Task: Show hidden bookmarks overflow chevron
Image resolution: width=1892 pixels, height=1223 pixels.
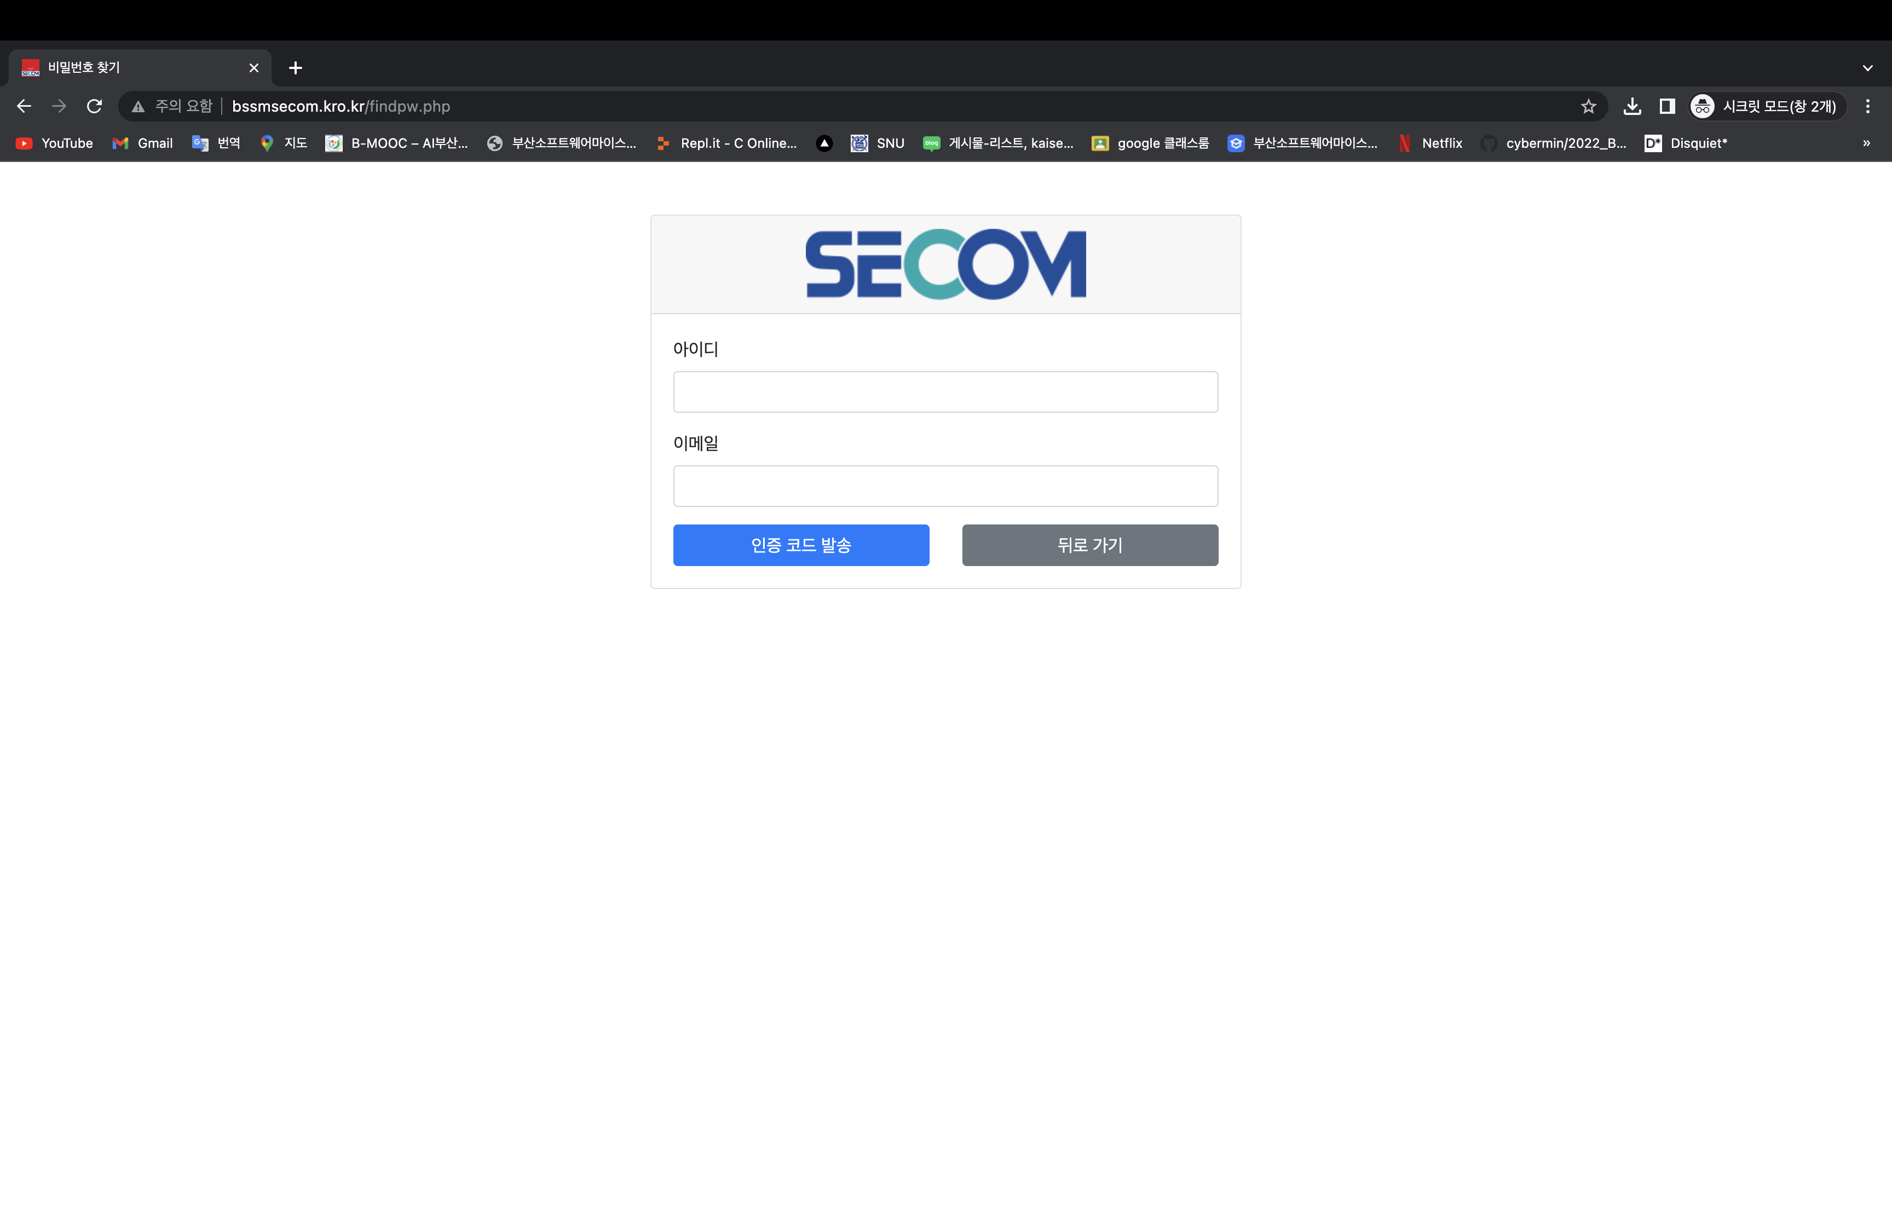Action: pyautogui.click(x=1867, y=143)
